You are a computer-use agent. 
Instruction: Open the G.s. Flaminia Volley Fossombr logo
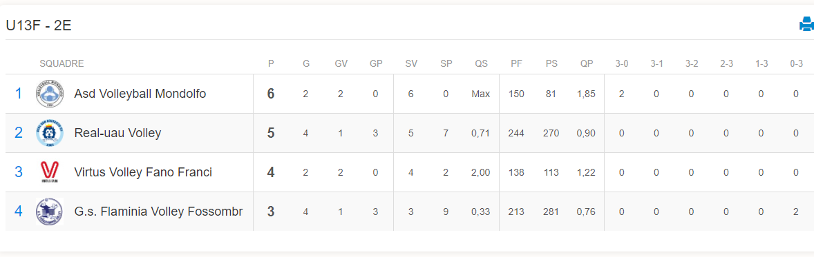50,212
